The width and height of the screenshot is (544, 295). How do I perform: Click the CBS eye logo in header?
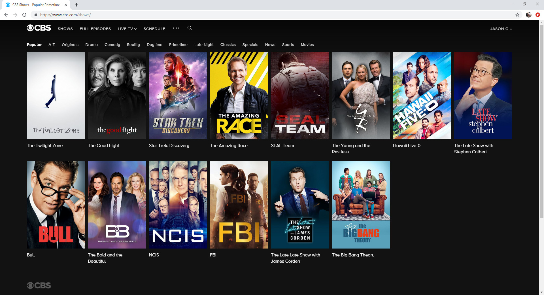39,28
